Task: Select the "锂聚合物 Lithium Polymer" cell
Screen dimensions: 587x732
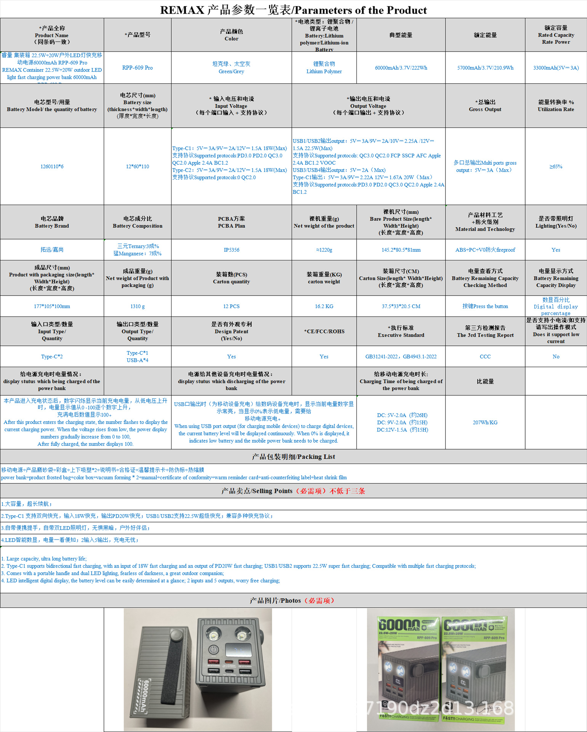Action: pos(324,68)
